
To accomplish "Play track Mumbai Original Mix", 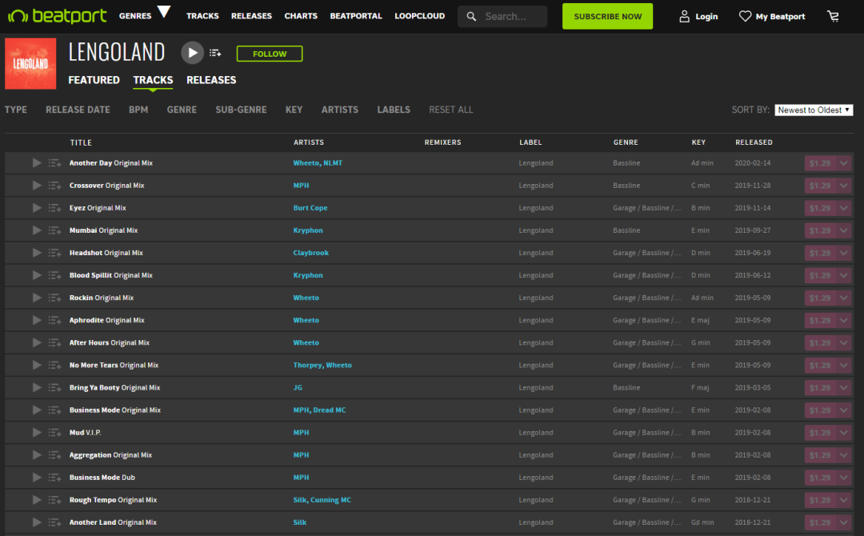I will (x=36, y=230).
